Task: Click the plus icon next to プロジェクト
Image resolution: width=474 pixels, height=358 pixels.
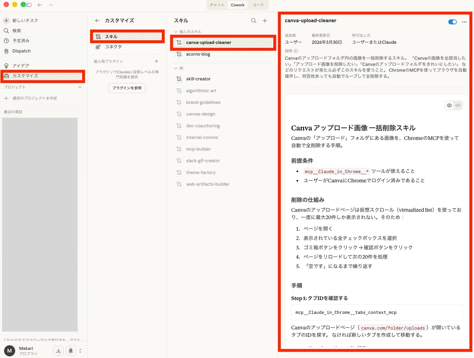Action: point(80,87)
